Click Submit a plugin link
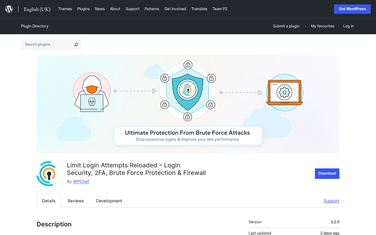This screenshot has height=235, width=376. (x=286, y=26)
